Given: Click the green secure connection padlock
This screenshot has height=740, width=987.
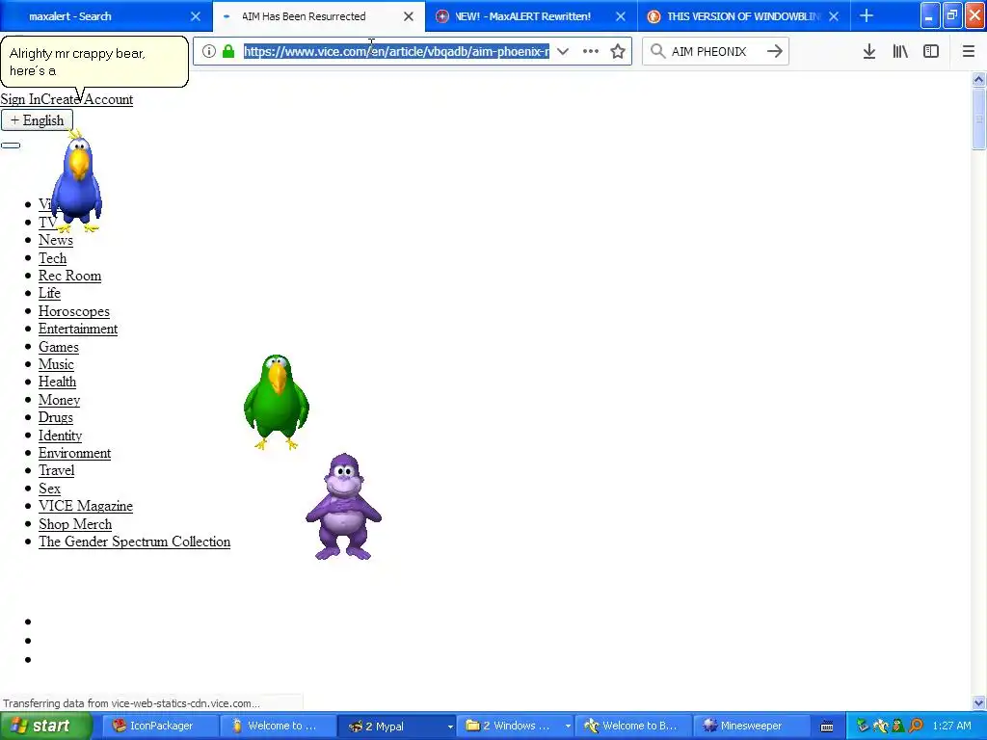Looking at the screenshot, I should (228, 52).
